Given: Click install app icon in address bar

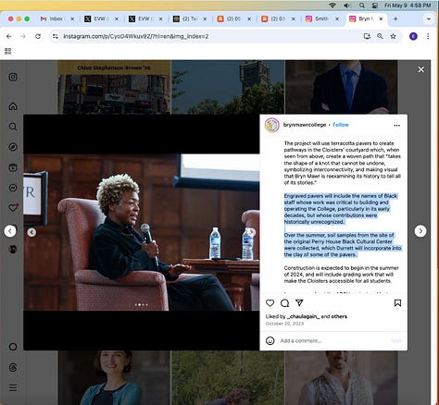Looking at the screenshot, I should coord(367,36).
